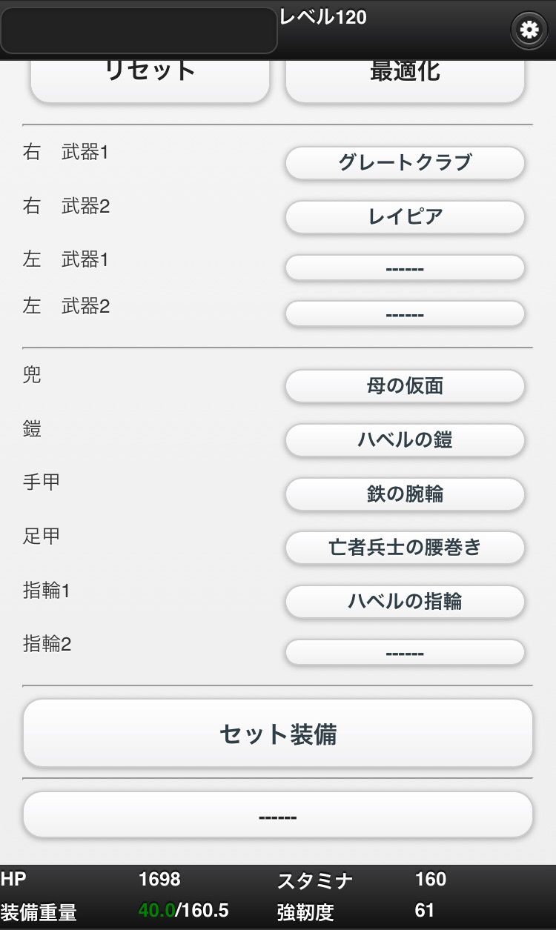
Task: Change leggings 亡者兵士の腰巻き selector
Action: (405, 548)
